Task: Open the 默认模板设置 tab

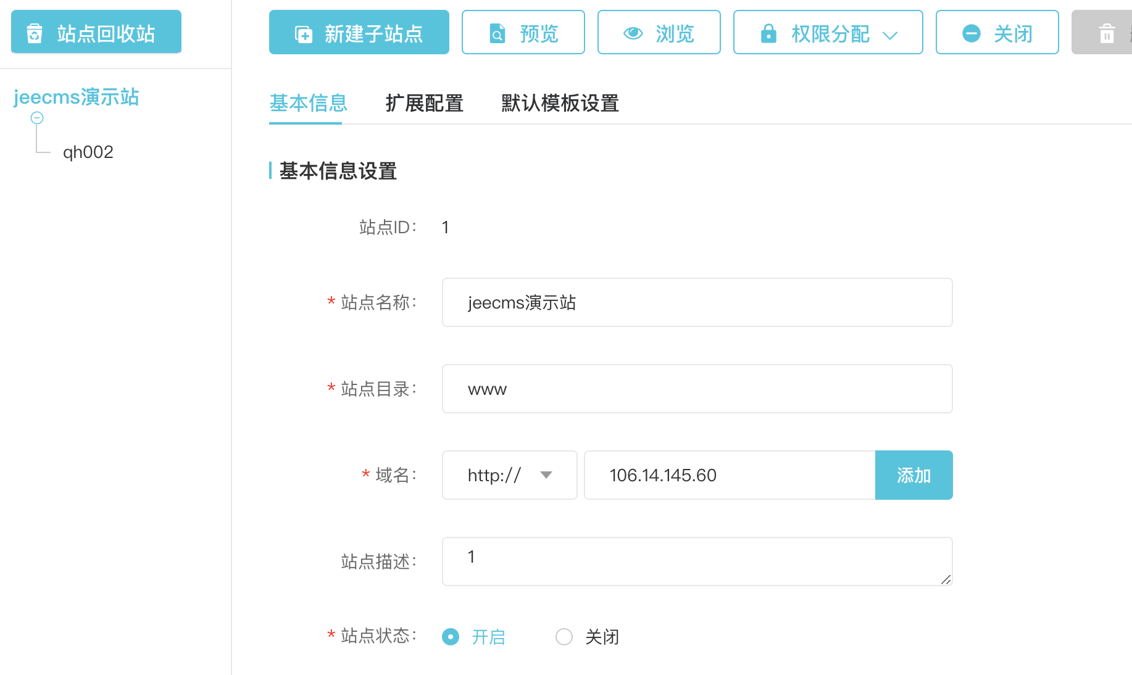Action: point(560,103)
